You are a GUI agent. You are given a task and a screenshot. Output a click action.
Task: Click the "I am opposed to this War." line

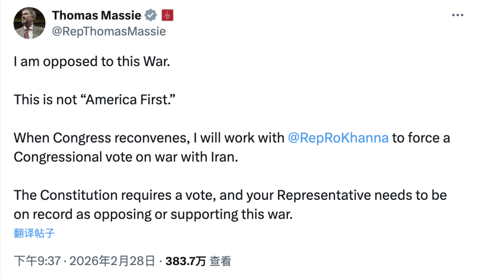tap(91, 61)
